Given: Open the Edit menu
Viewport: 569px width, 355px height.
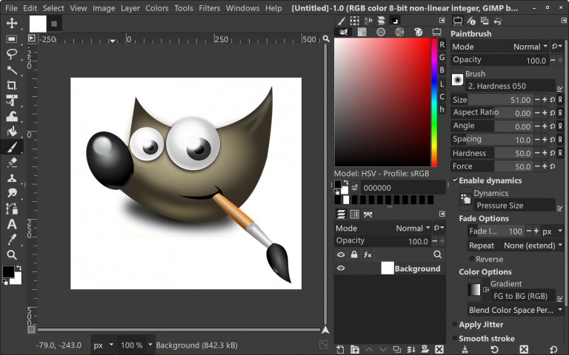Looking at the screenshot, I should 30,8.
